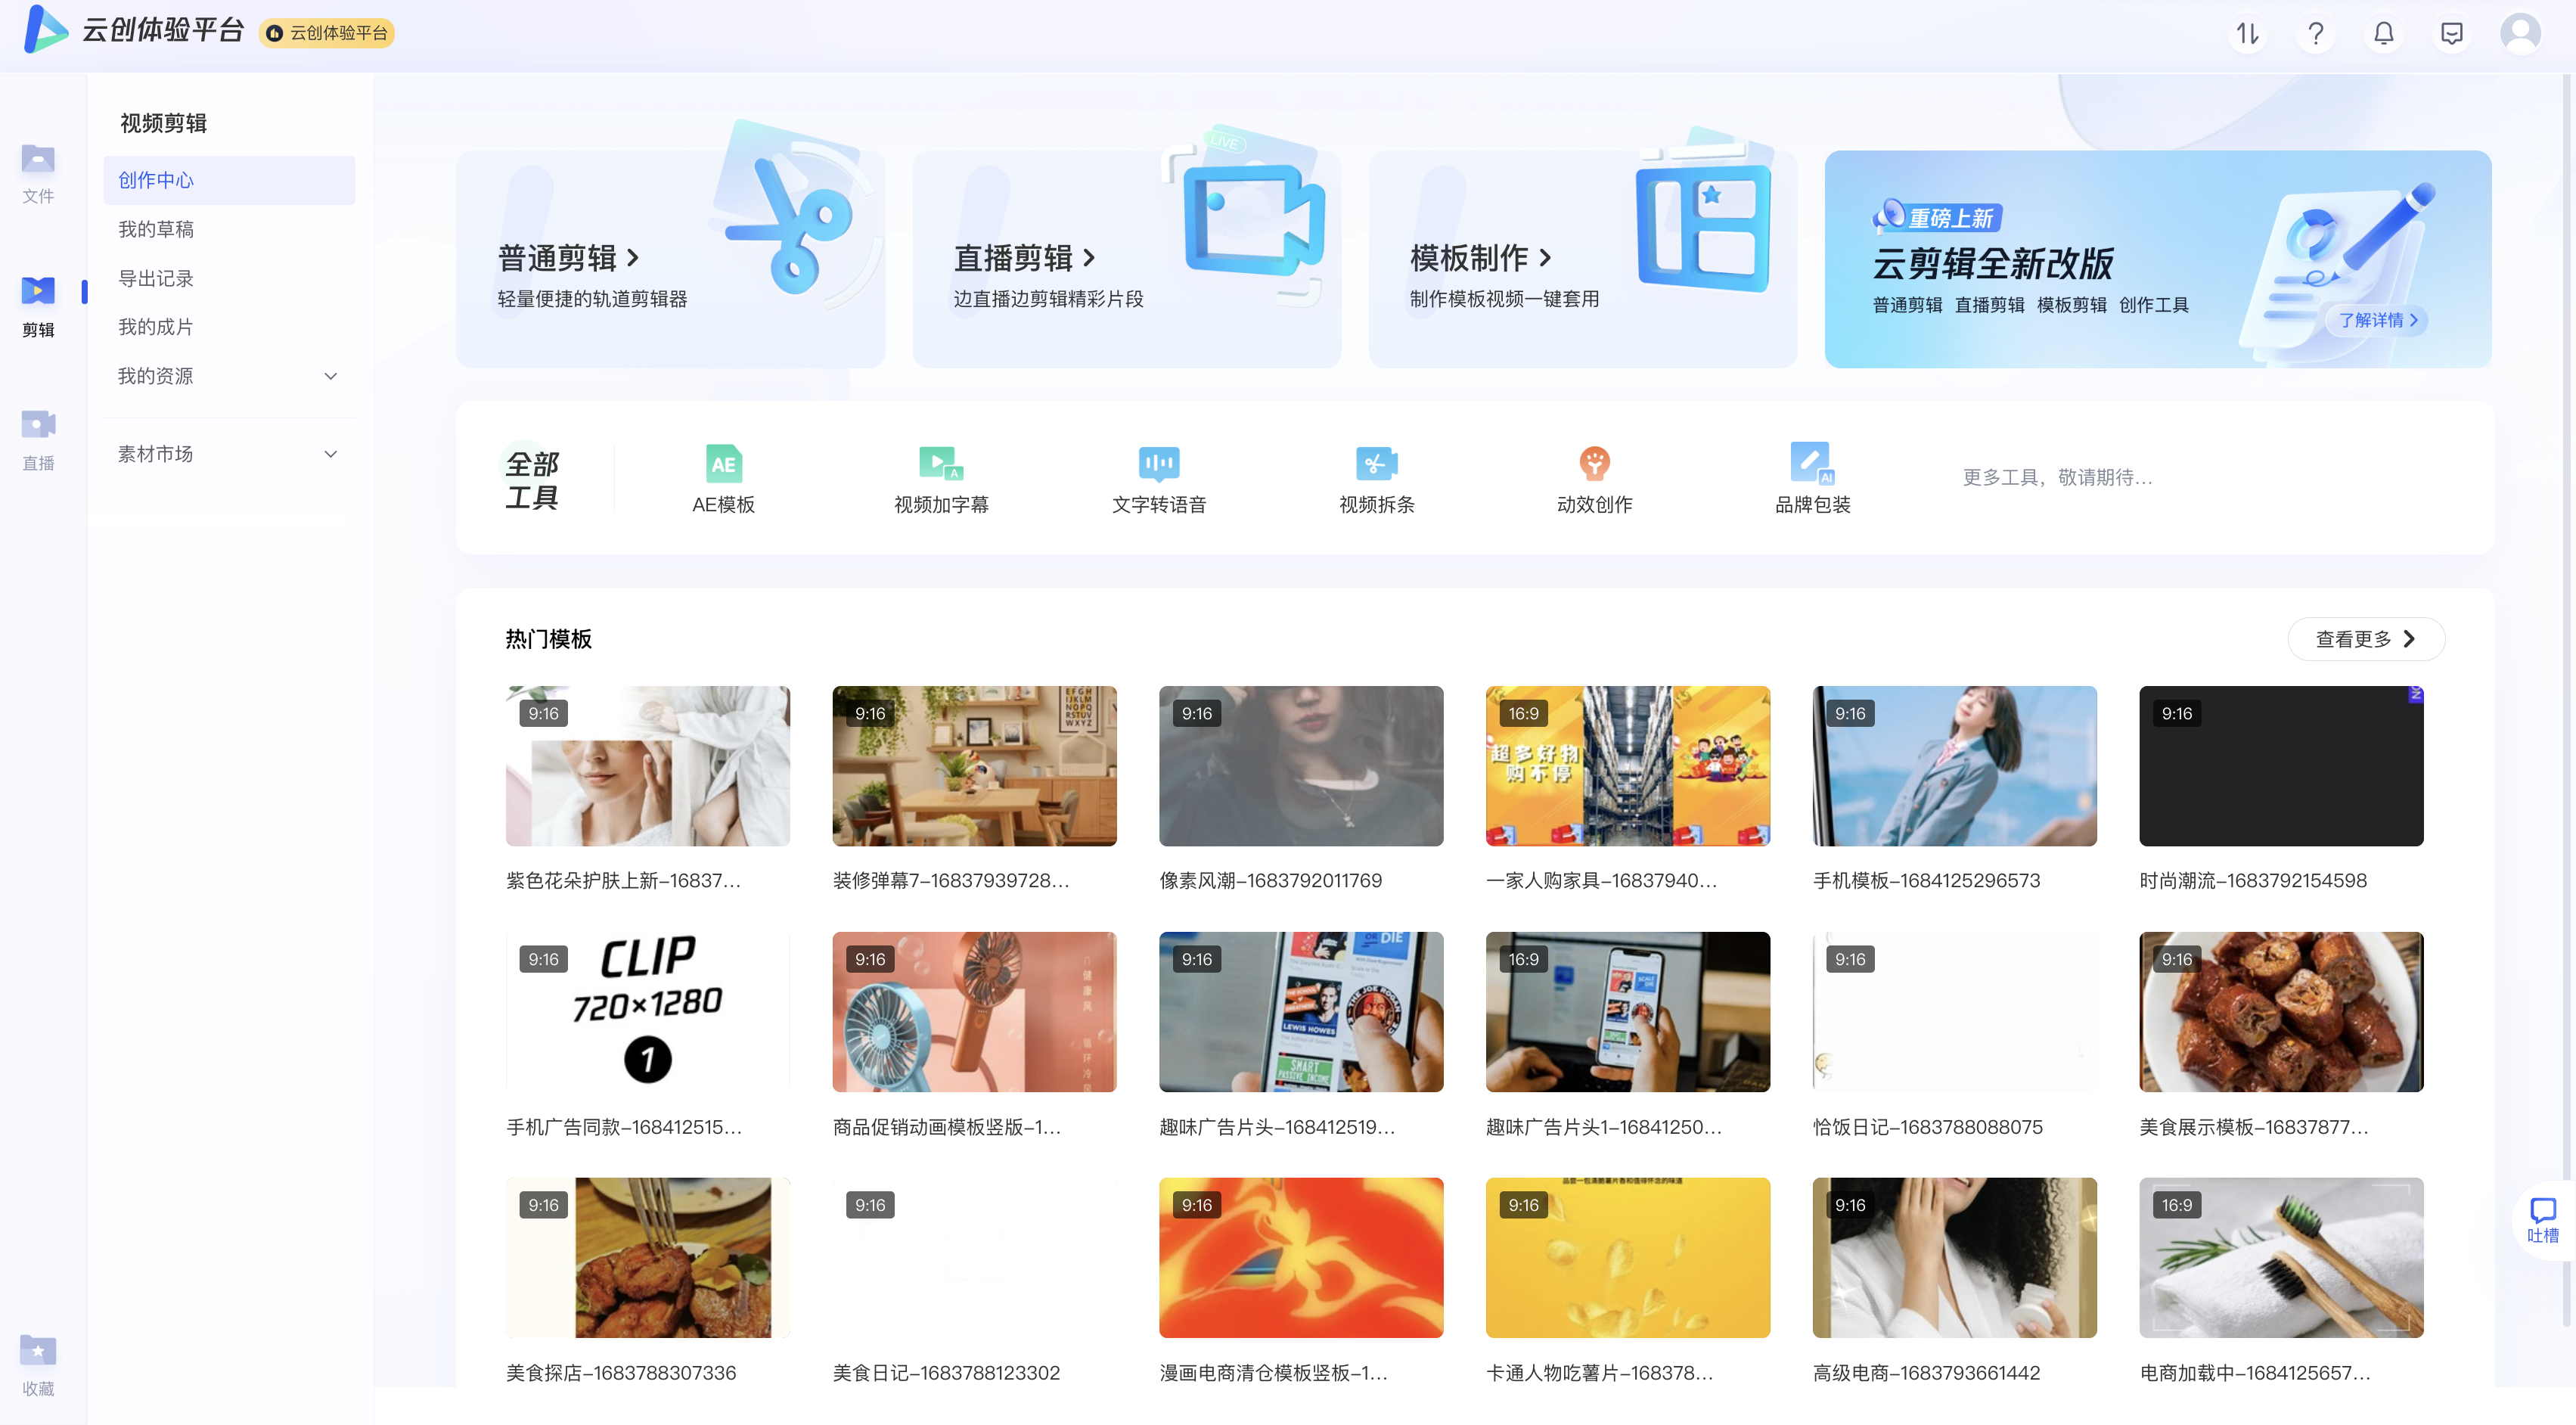The width and height of the screenshot is (2576, 1425).
Task: Launch the 动效创作 tool
Action: click(x=1594, y=463)
